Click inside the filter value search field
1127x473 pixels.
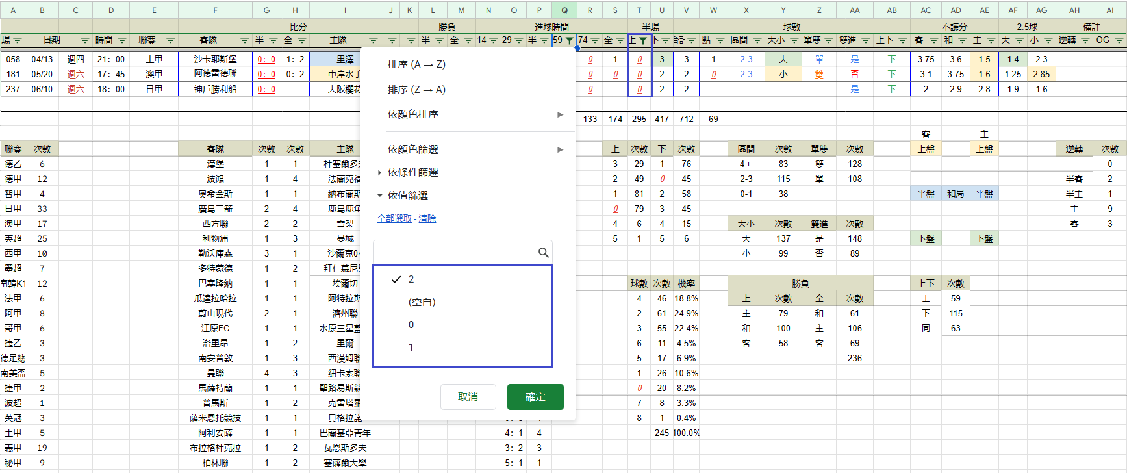tap(455, 253)
